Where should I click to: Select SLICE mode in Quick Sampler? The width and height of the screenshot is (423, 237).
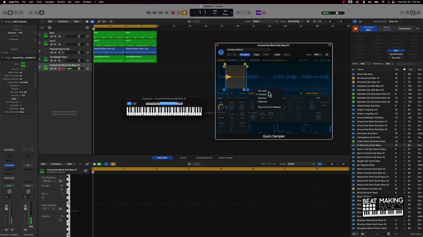point(243,60)
